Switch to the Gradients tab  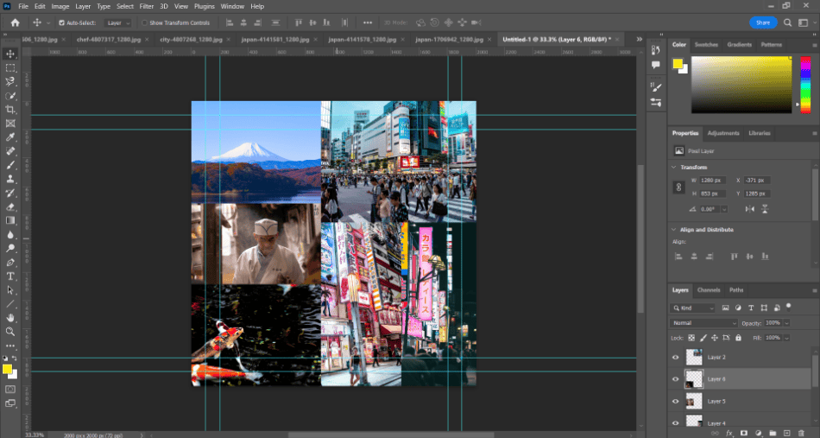click(740, 45)
